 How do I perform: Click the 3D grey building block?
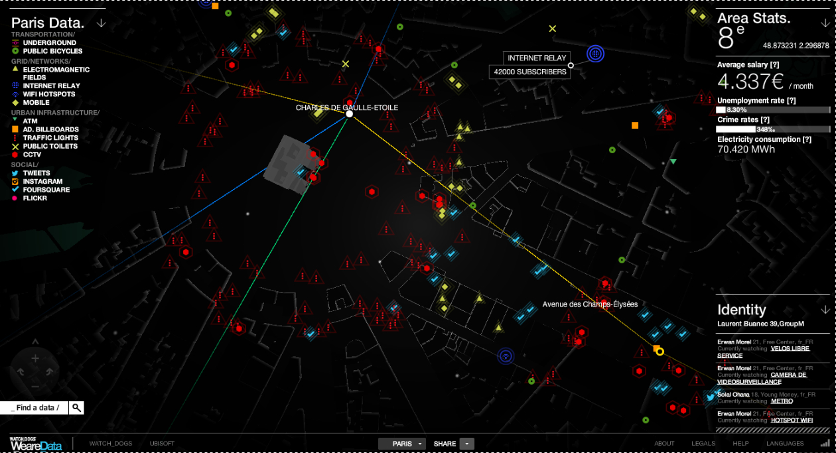coord(290,164)
